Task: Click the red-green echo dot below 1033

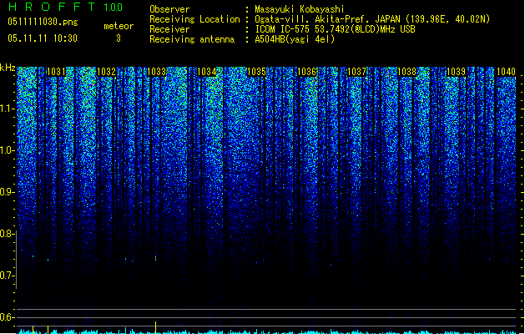Action: [x=156, y=258]
